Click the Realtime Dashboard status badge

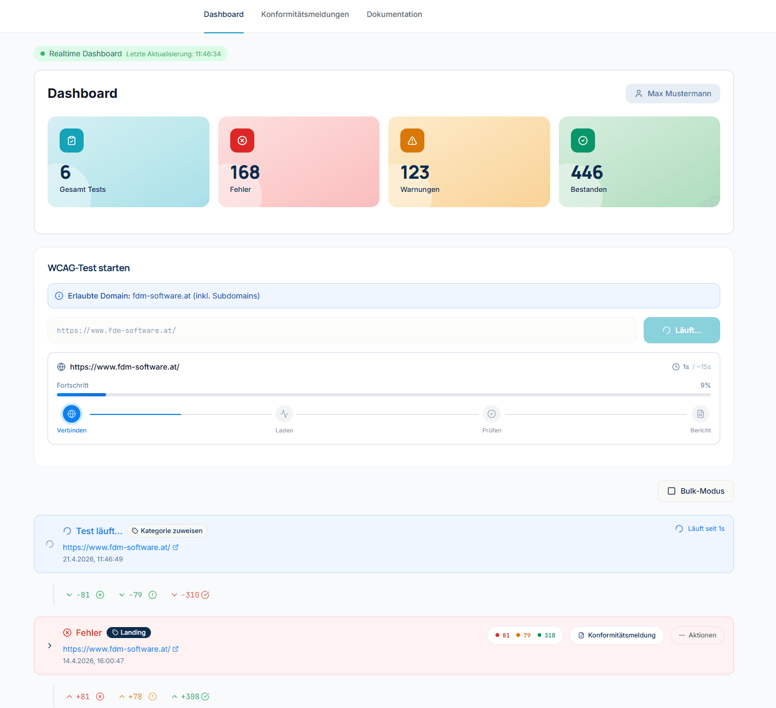pyautogui.click(x=131, y=54)
